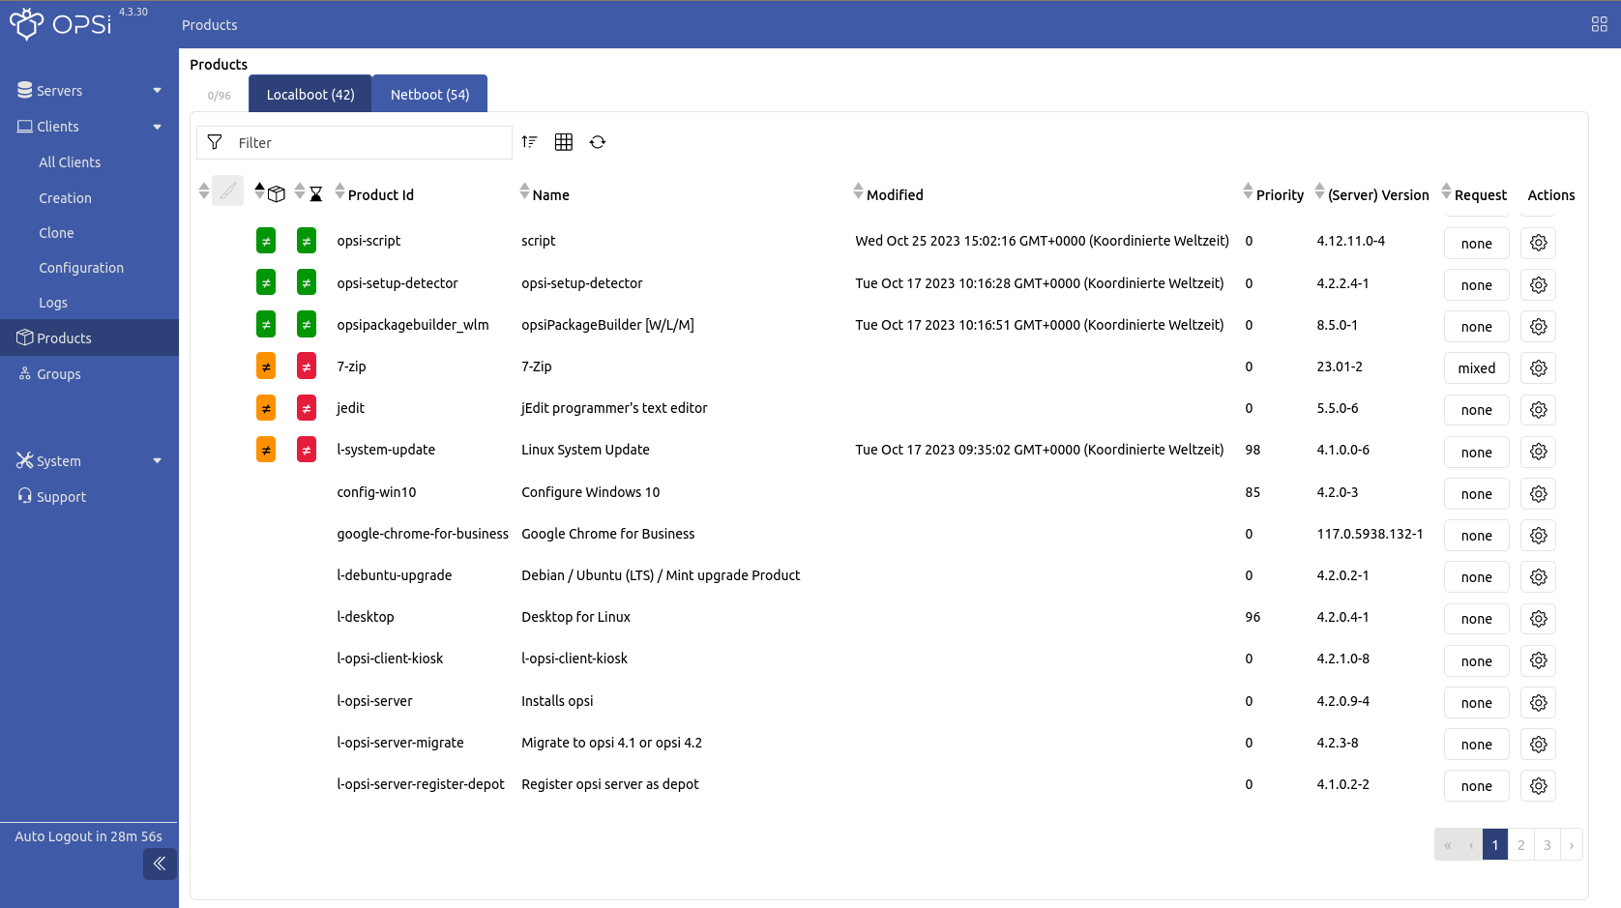Go to next page arrow
This screenshot has height=908, width=1621.
(x=1572, y=844)
